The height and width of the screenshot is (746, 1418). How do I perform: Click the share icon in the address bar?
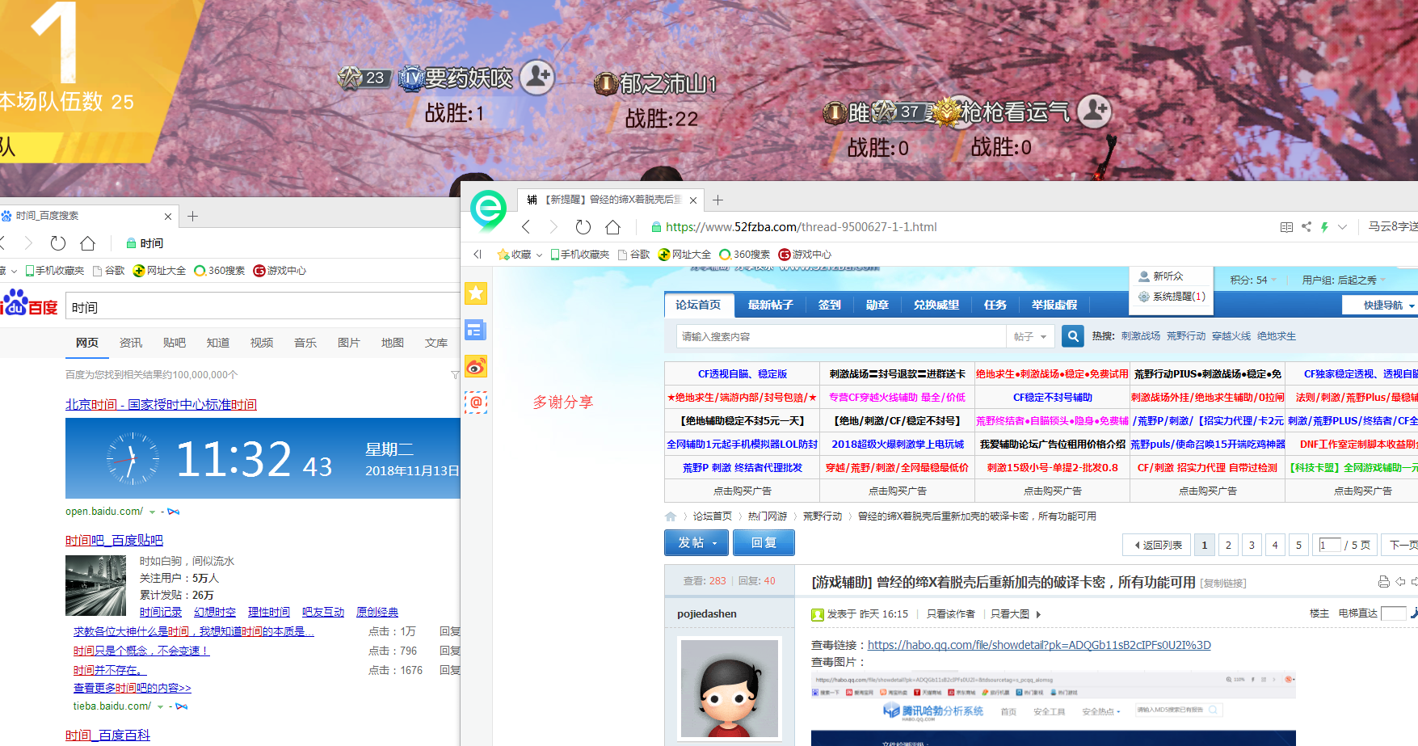[x=1306, y=227]
